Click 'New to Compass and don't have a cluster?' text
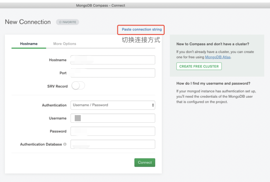This screenshot has width=270, height=182. [213, 44]
